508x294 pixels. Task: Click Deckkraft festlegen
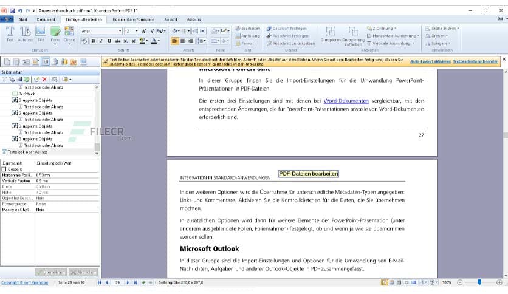pos(286,29)
